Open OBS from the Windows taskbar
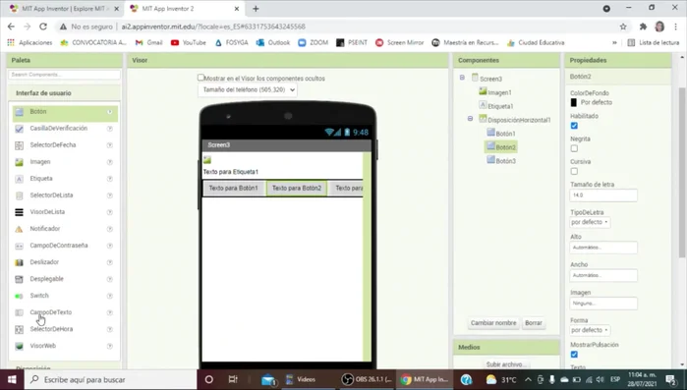 click(367, 379)
